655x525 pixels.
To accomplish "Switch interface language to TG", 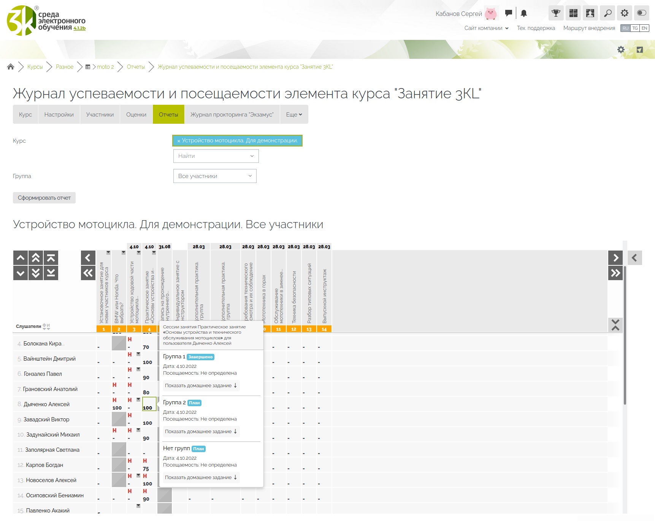I will [635, 28].
